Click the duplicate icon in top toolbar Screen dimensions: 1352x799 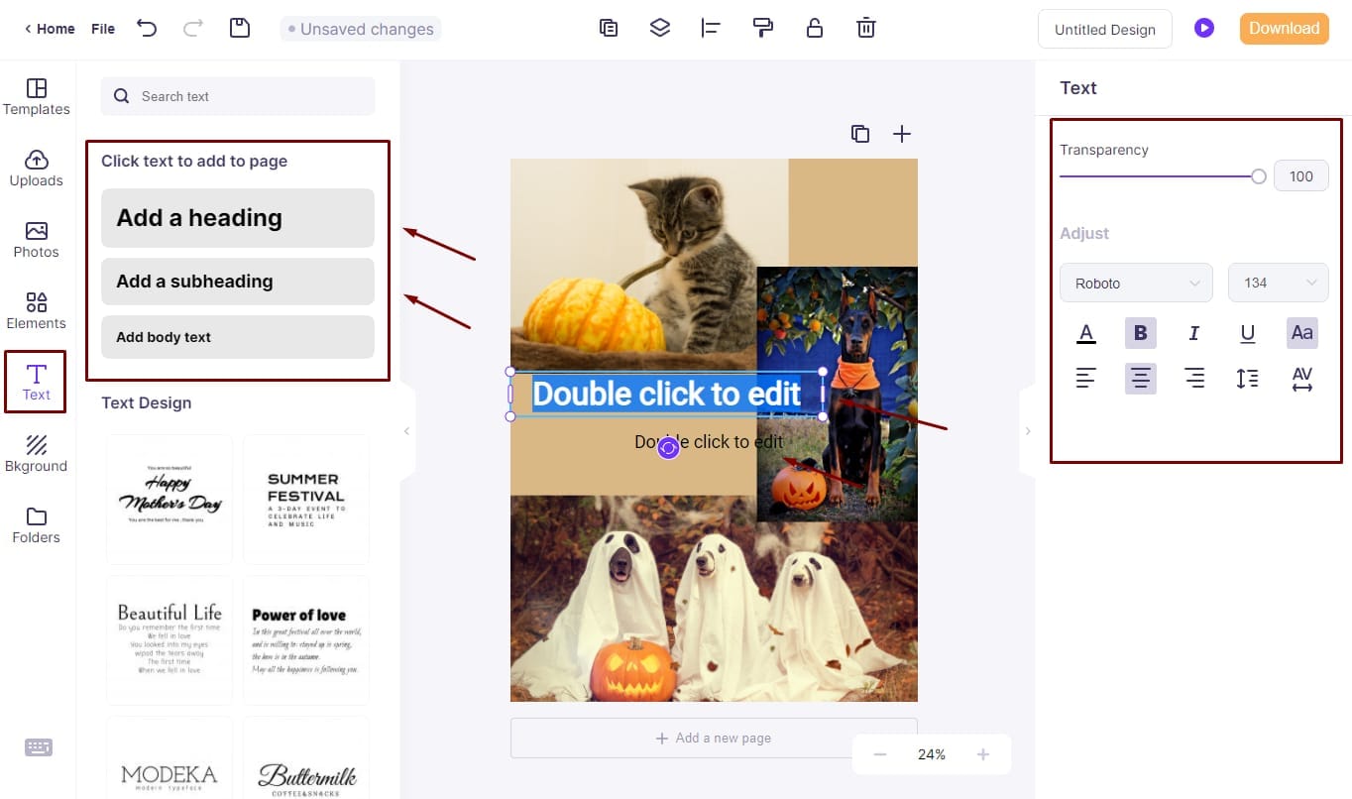pos(609,28)
